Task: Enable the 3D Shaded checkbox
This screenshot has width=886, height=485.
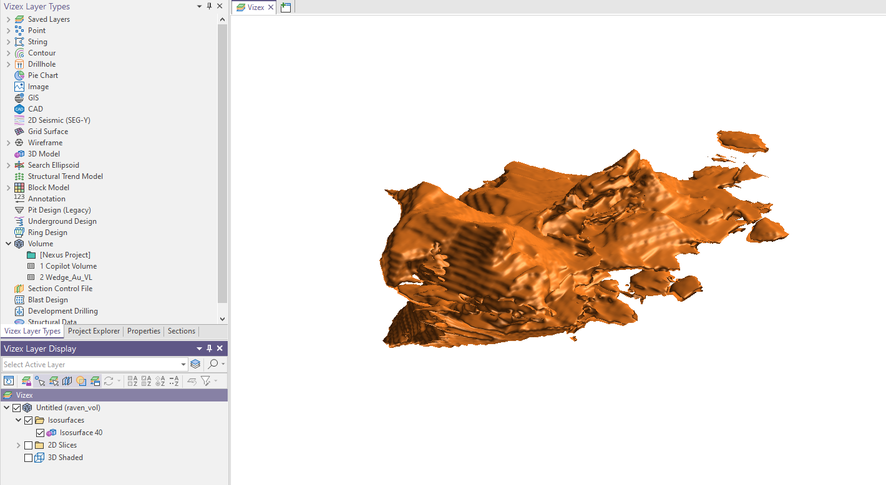Action: click(29, 458)
